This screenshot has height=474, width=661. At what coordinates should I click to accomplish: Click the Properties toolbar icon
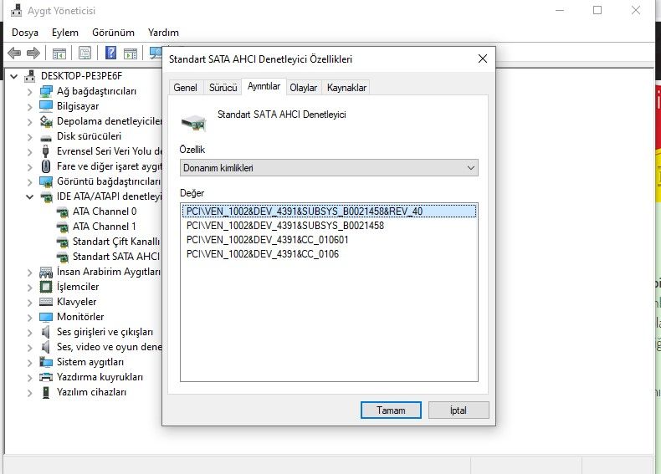coord(85,54)
